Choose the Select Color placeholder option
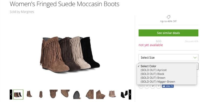The height and width of the screenshot is (102, 204). pos(148,66)
